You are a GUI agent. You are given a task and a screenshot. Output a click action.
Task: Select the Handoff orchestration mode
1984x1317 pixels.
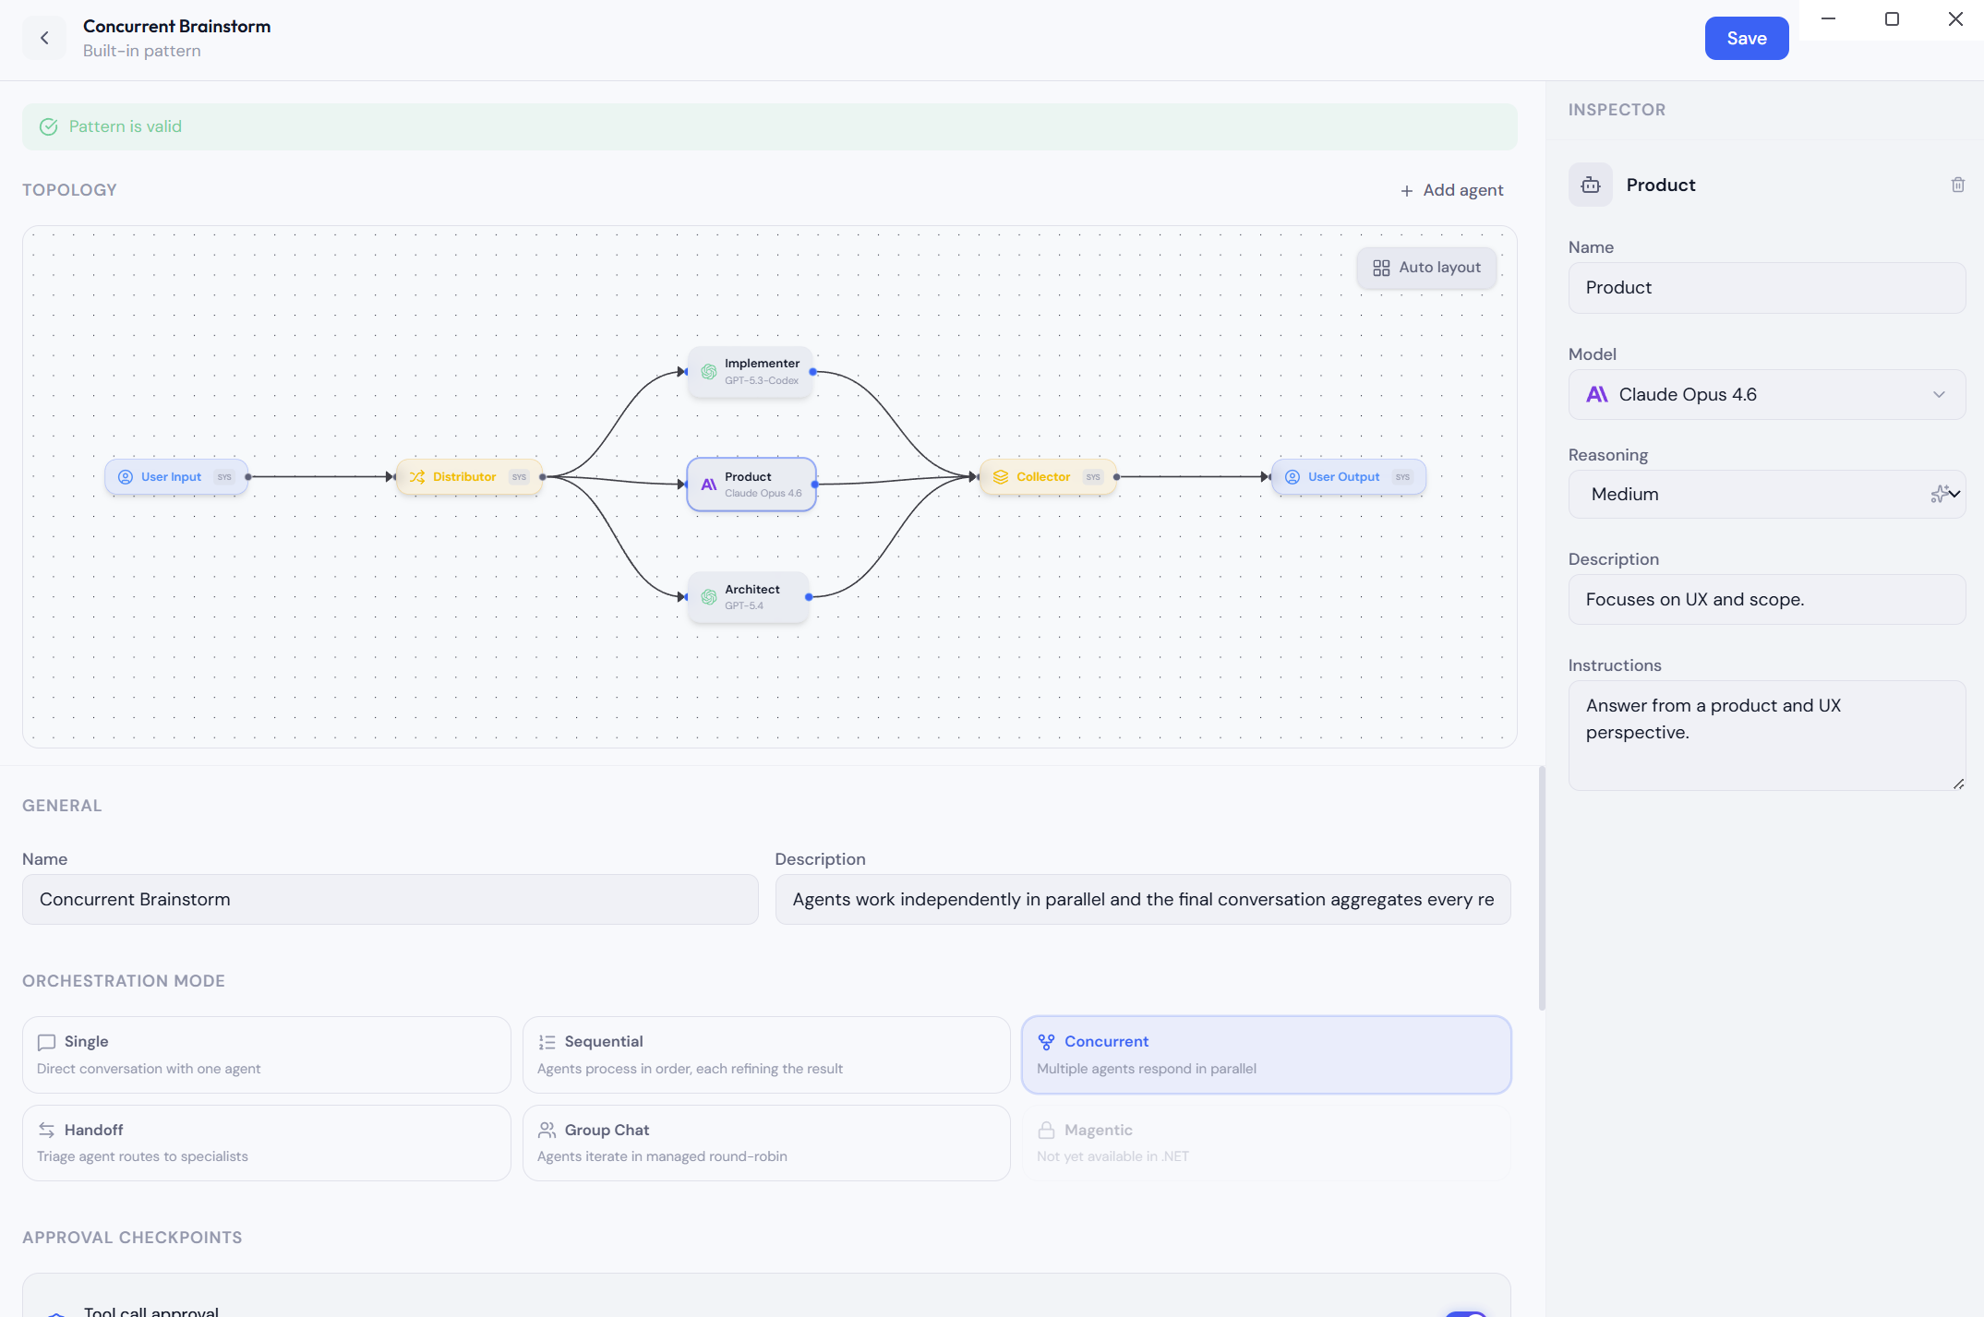(266, 1143)
